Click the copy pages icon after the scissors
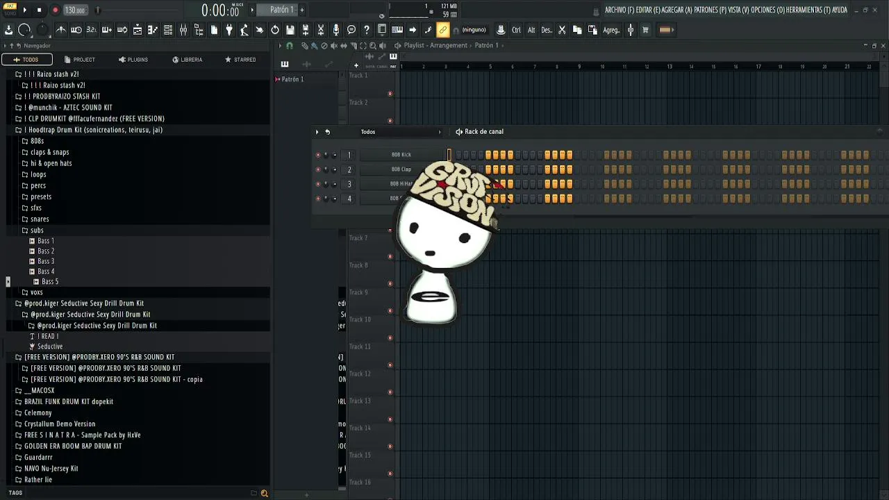Screen dimensions: 889x500 pos(577,30)
